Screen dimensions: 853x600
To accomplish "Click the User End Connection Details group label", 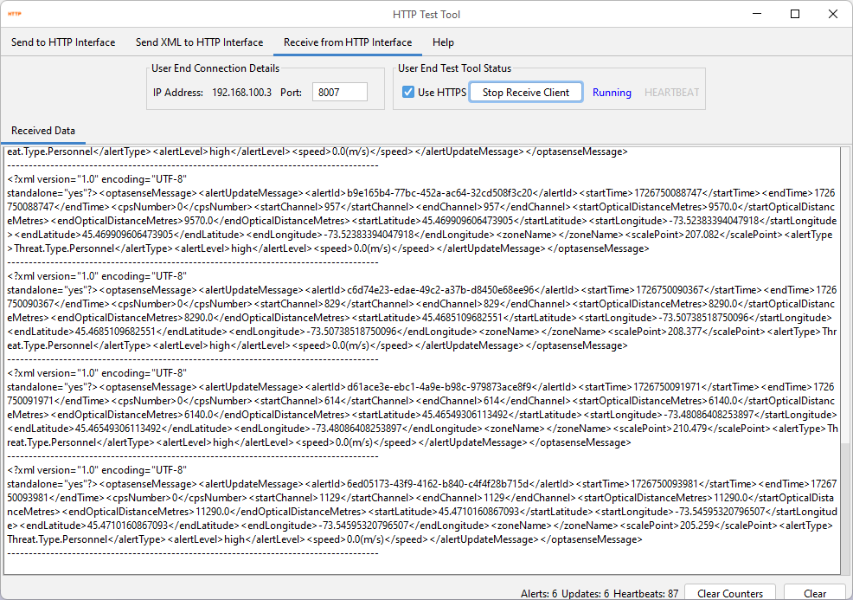I will click(x=215, y=68).
